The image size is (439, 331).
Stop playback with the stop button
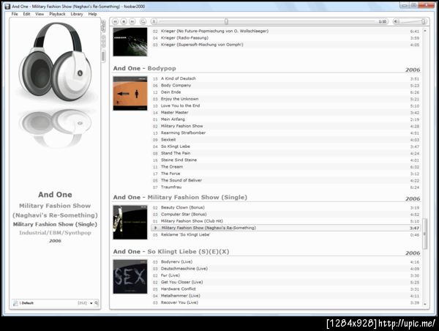[x=124, y=21]
